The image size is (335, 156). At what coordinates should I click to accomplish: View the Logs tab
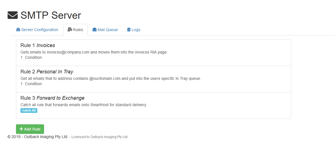coord(136,30)
